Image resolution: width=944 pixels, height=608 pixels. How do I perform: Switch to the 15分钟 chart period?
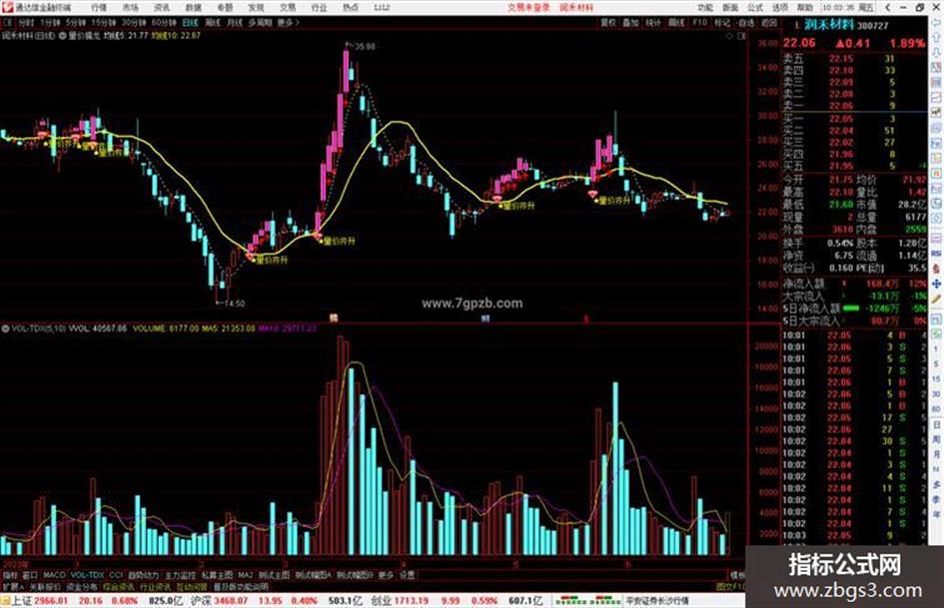(104, 22)
